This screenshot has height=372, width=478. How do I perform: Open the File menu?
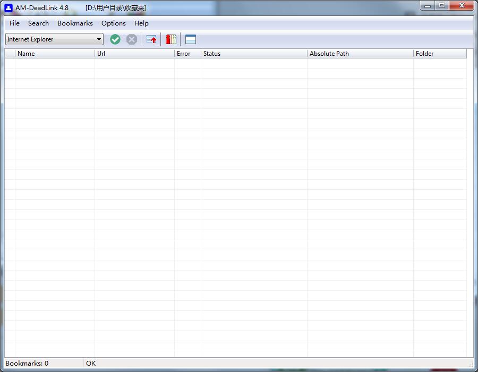click(x=14, y=23)
